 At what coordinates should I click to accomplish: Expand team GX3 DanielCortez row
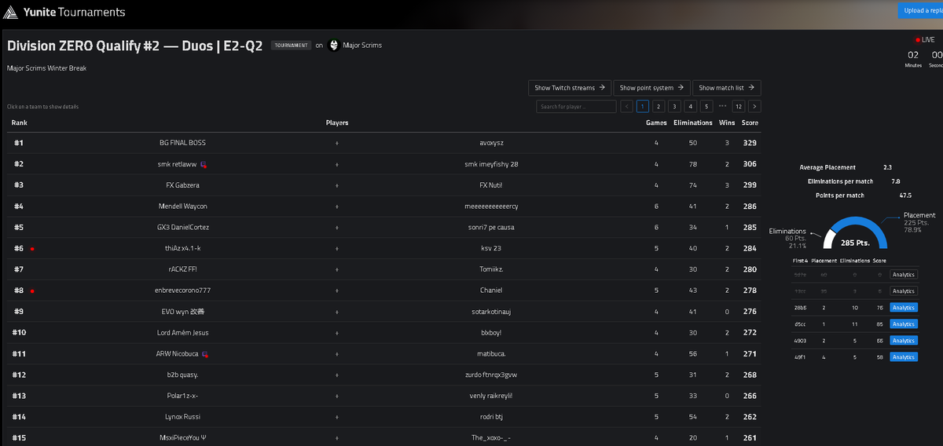[383, 228]
